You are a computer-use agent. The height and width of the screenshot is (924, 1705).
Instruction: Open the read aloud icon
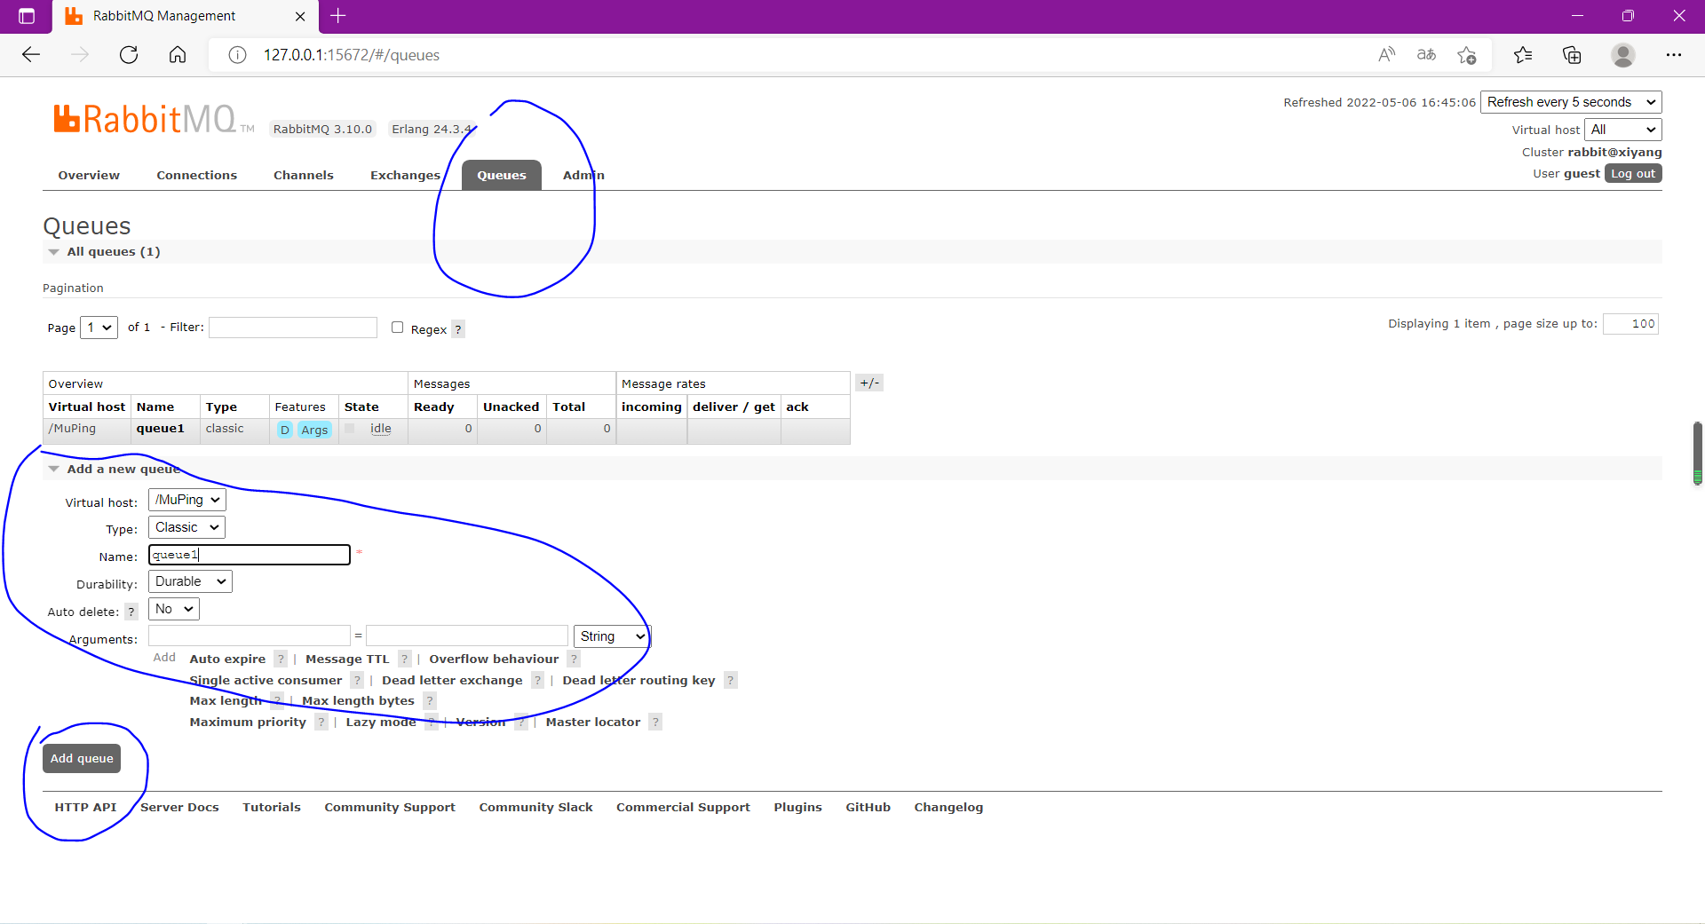[1386, 55]
